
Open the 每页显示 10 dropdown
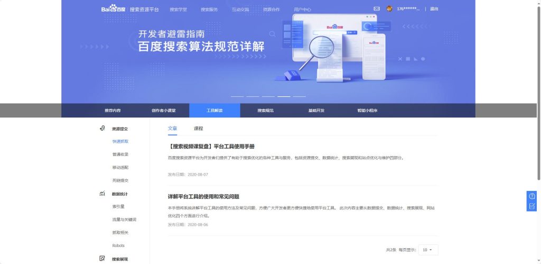428,250
